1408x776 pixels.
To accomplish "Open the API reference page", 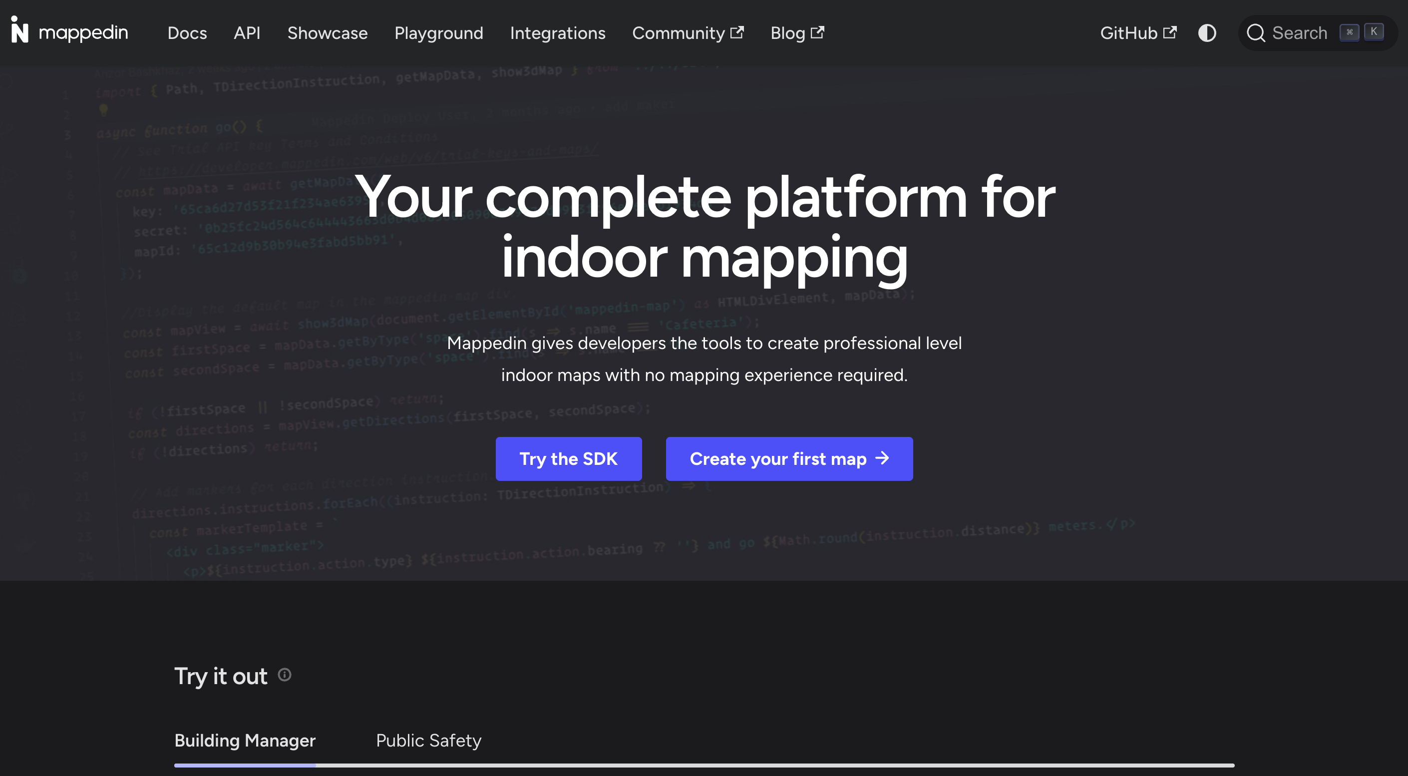I will [247, 33].
